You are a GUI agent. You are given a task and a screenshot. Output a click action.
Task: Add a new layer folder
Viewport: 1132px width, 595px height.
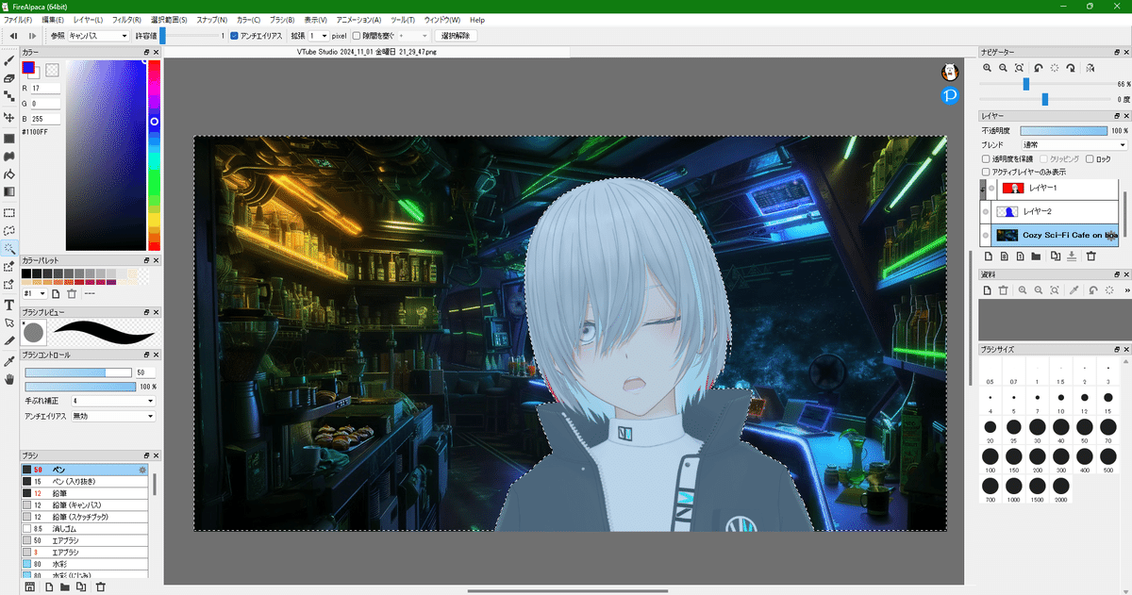point(1036,256)
